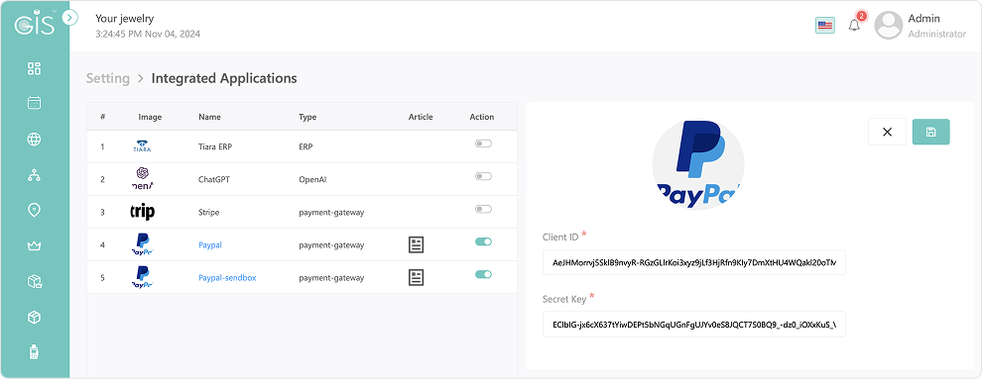Enable the Stripe toggle
This screenshot has width=982, height=379.
[x=483, y=209]
